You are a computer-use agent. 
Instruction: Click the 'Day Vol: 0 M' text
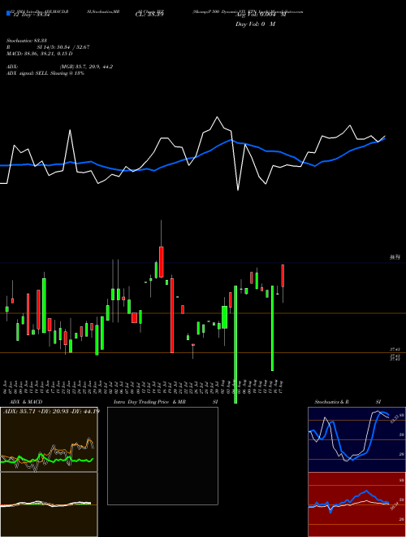(255, 24)
